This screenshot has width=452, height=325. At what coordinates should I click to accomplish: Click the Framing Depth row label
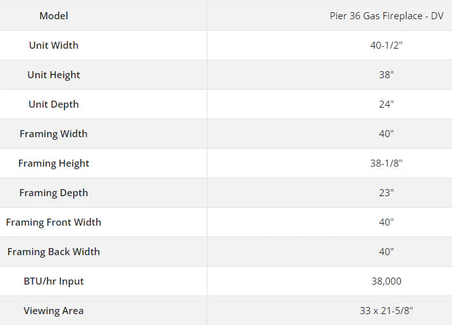(54, 192)
